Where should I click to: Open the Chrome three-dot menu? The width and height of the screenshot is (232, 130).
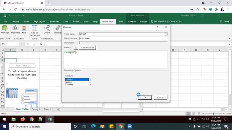[228, 9]
